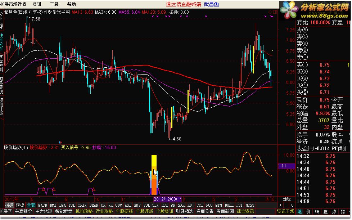
Task: Switch to the 技术分析 side tab
Action: tap(1, 42)
